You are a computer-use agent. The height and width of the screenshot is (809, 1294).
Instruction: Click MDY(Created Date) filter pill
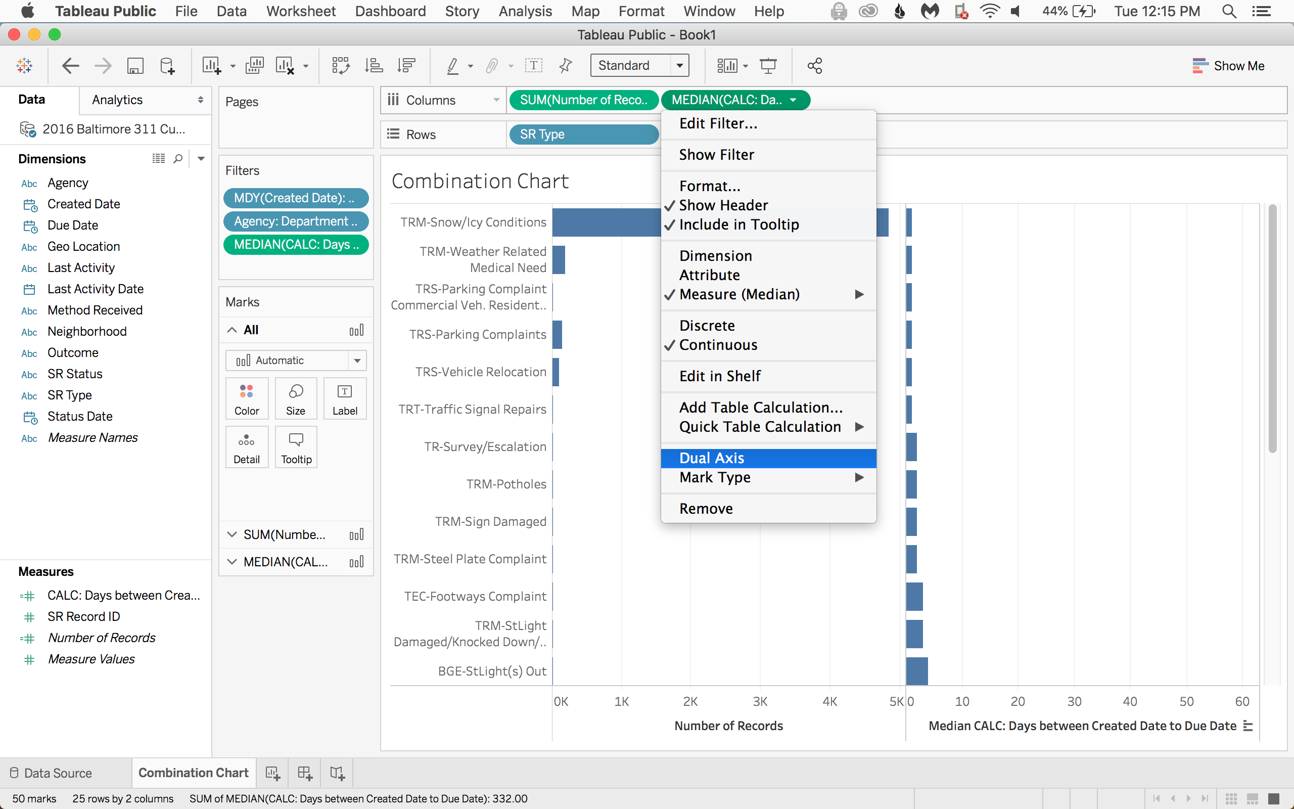pyautogui.click(x=296, y=198)
